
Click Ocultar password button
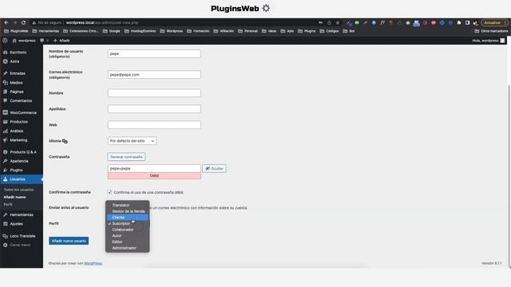215,168
